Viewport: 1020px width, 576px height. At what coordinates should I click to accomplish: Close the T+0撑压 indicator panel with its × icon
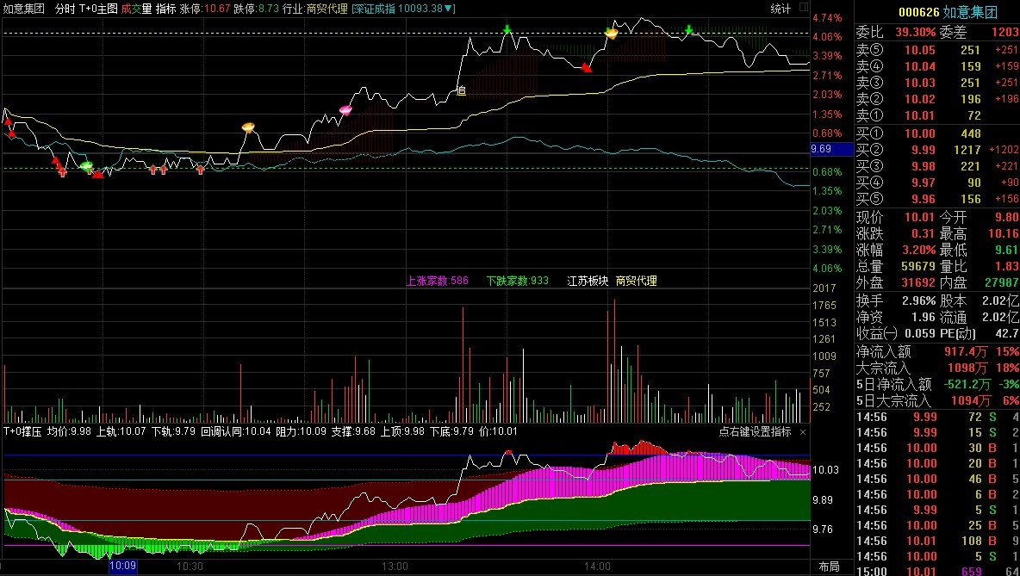click(x=802, y=431)
